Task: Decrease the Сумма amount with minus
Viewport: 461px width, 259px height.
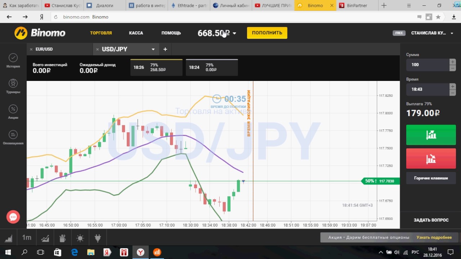Action: coord(453,68)
